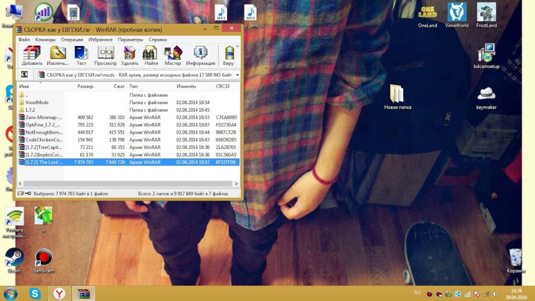
Task: Expand the hidden toolbar items chevron
Action: click(237, 46)
